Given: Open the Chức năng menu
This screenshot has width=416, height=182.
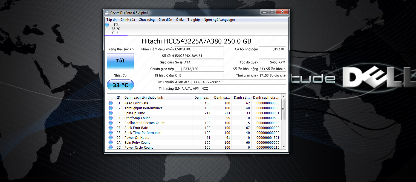Looking at the screenshot, I should [146, 20].
